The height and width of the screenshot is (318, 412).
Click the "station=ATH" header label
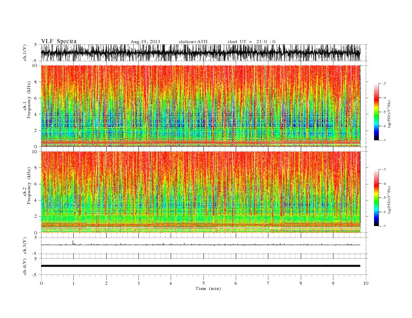(193, 42)
